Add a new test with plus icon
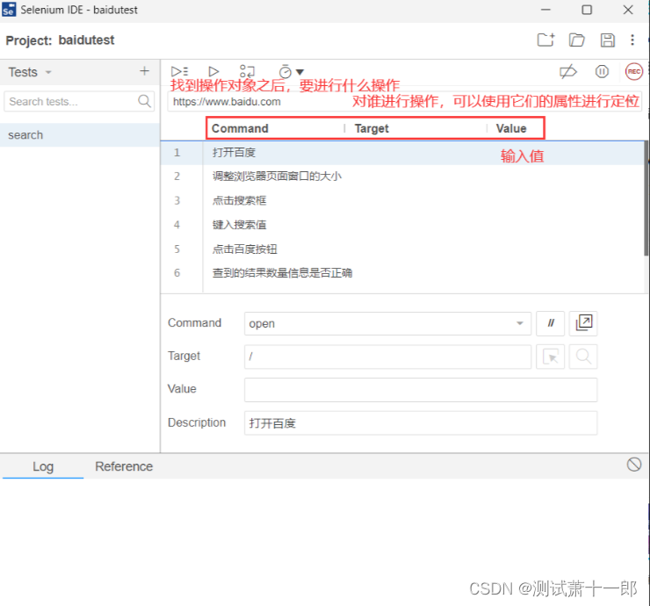Image resolution: width=650 pixels, height=606 pixels. [144, 71]
